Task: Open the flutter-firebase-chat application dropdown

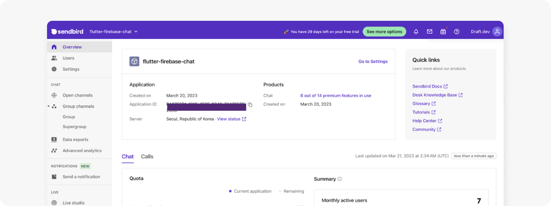Action: [x=114, y=32]
